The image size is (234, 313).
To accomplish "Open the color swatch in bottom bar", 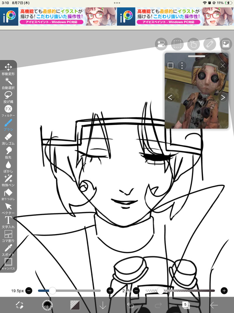I will tap(75, 305).
